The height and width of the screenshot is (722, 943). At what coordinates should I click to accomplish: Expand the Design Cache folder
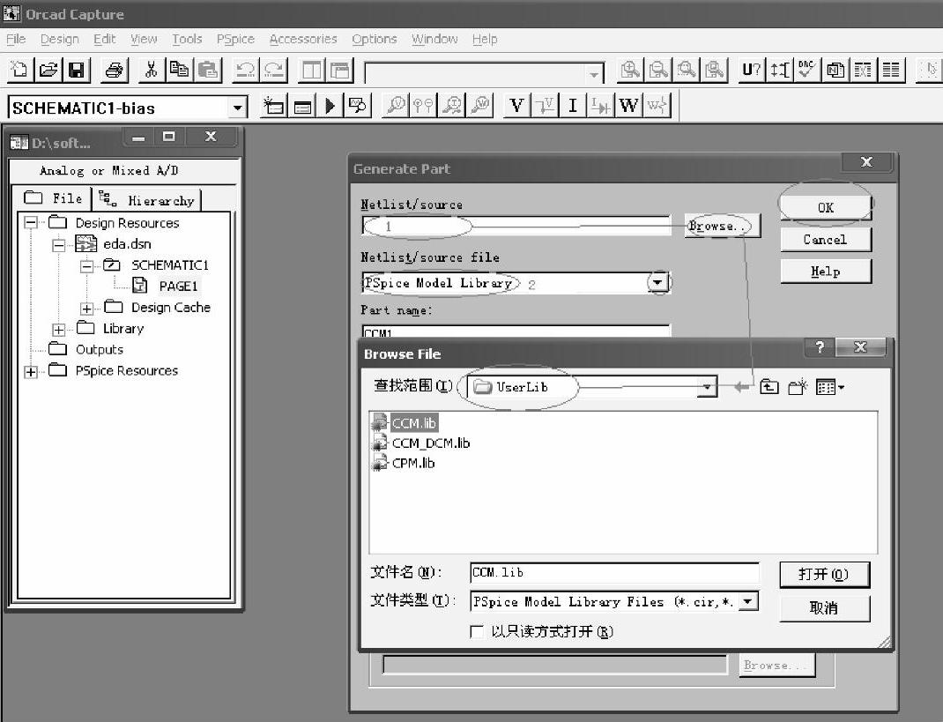tap(86, 309)
